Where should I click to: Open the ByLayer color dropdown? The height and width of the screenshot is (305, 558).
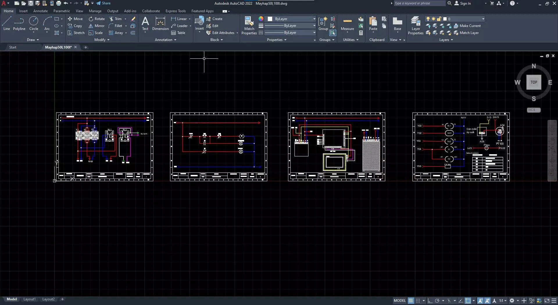click(x=291, y=19)
